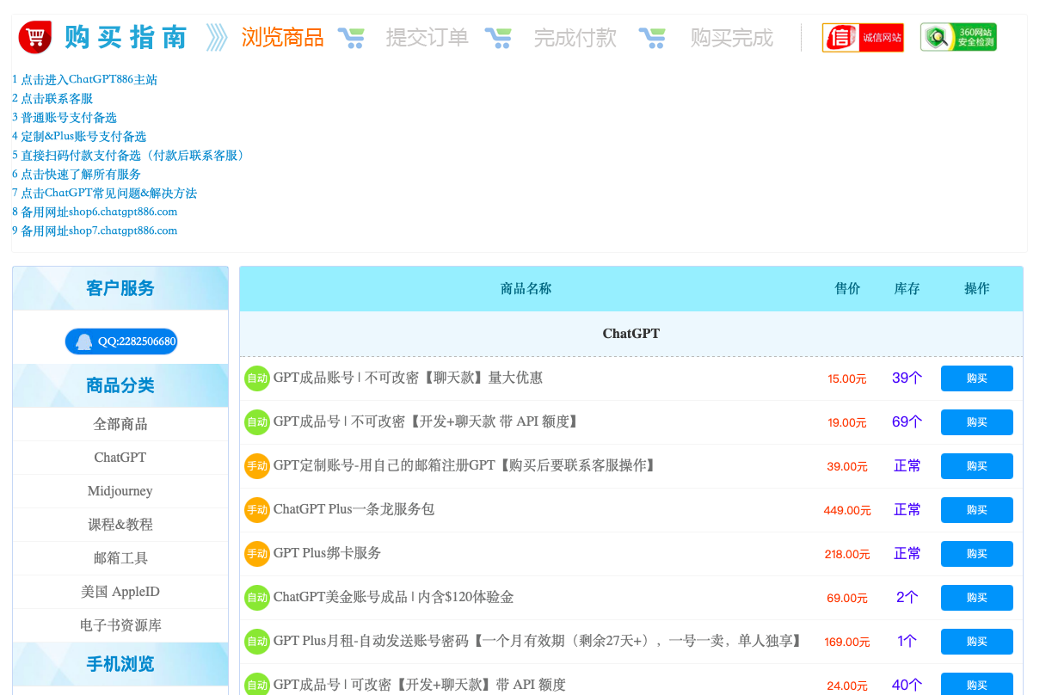Click the 诚信网站 certification badge
Viewport: 1058px width, 695px height.
[863, 37]
